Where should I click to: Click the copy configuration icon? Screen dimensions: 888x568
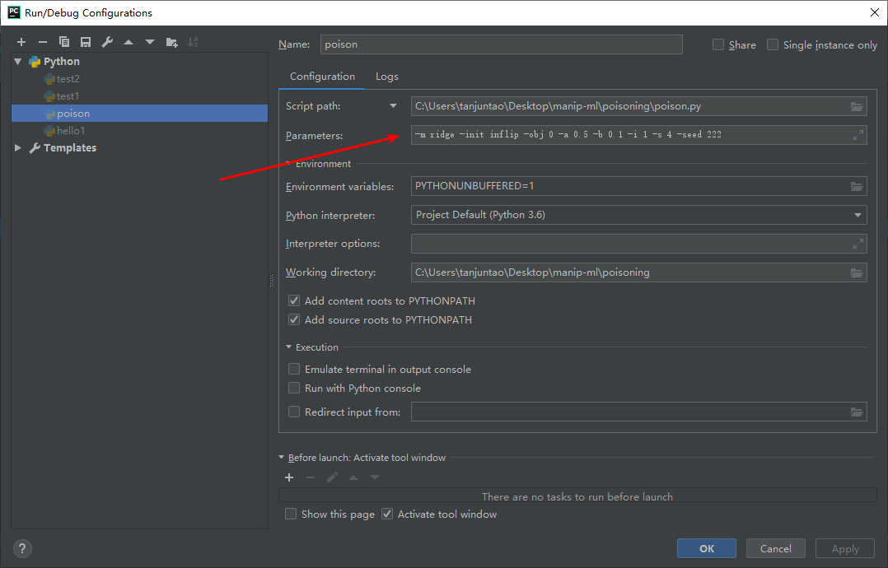point(64,42)
